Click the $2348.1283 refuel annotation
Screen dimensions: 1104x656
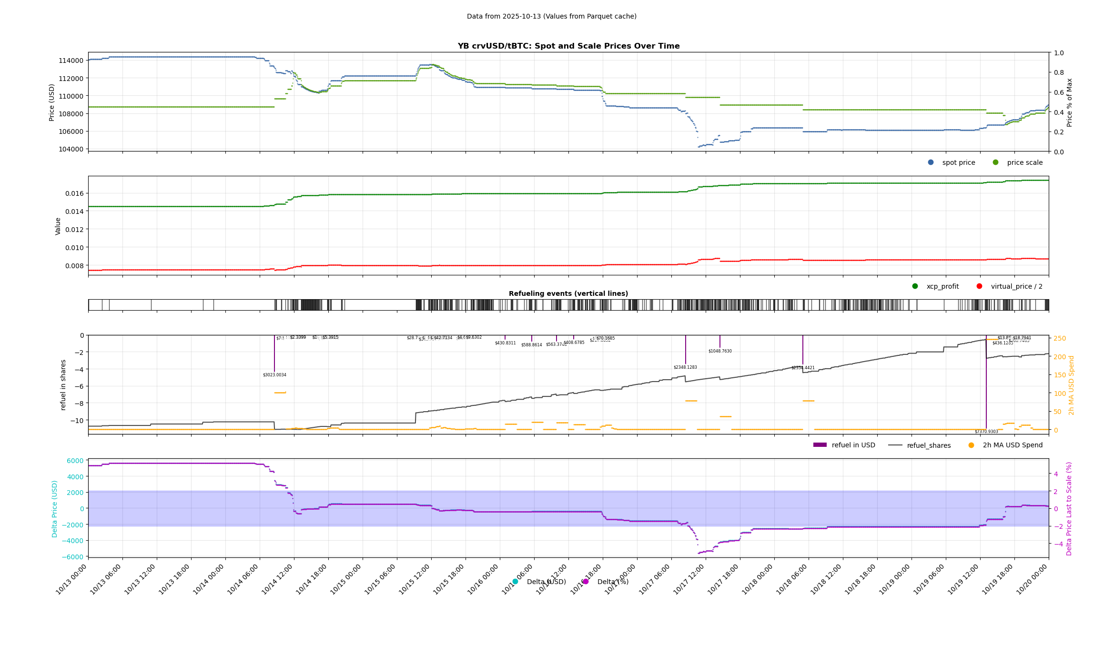pos(685,367)
